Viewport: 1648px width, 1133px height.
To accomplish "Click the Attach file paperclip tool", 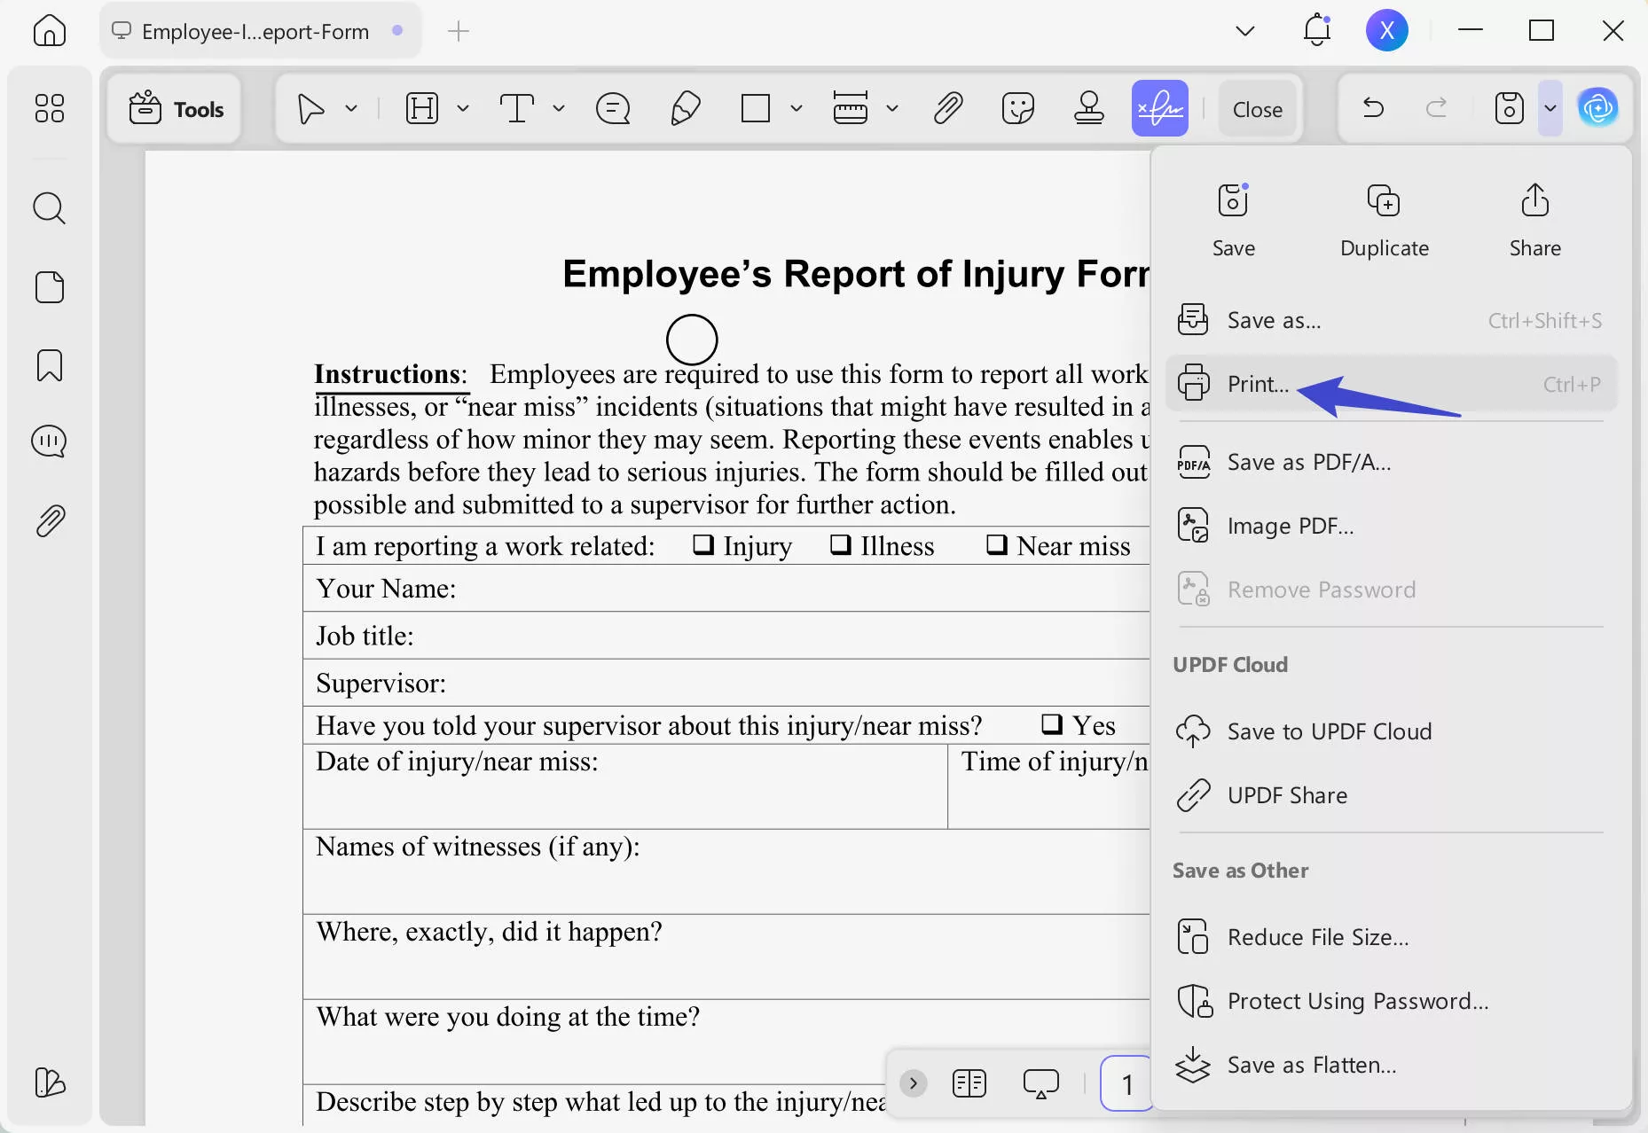I will 947,108.
